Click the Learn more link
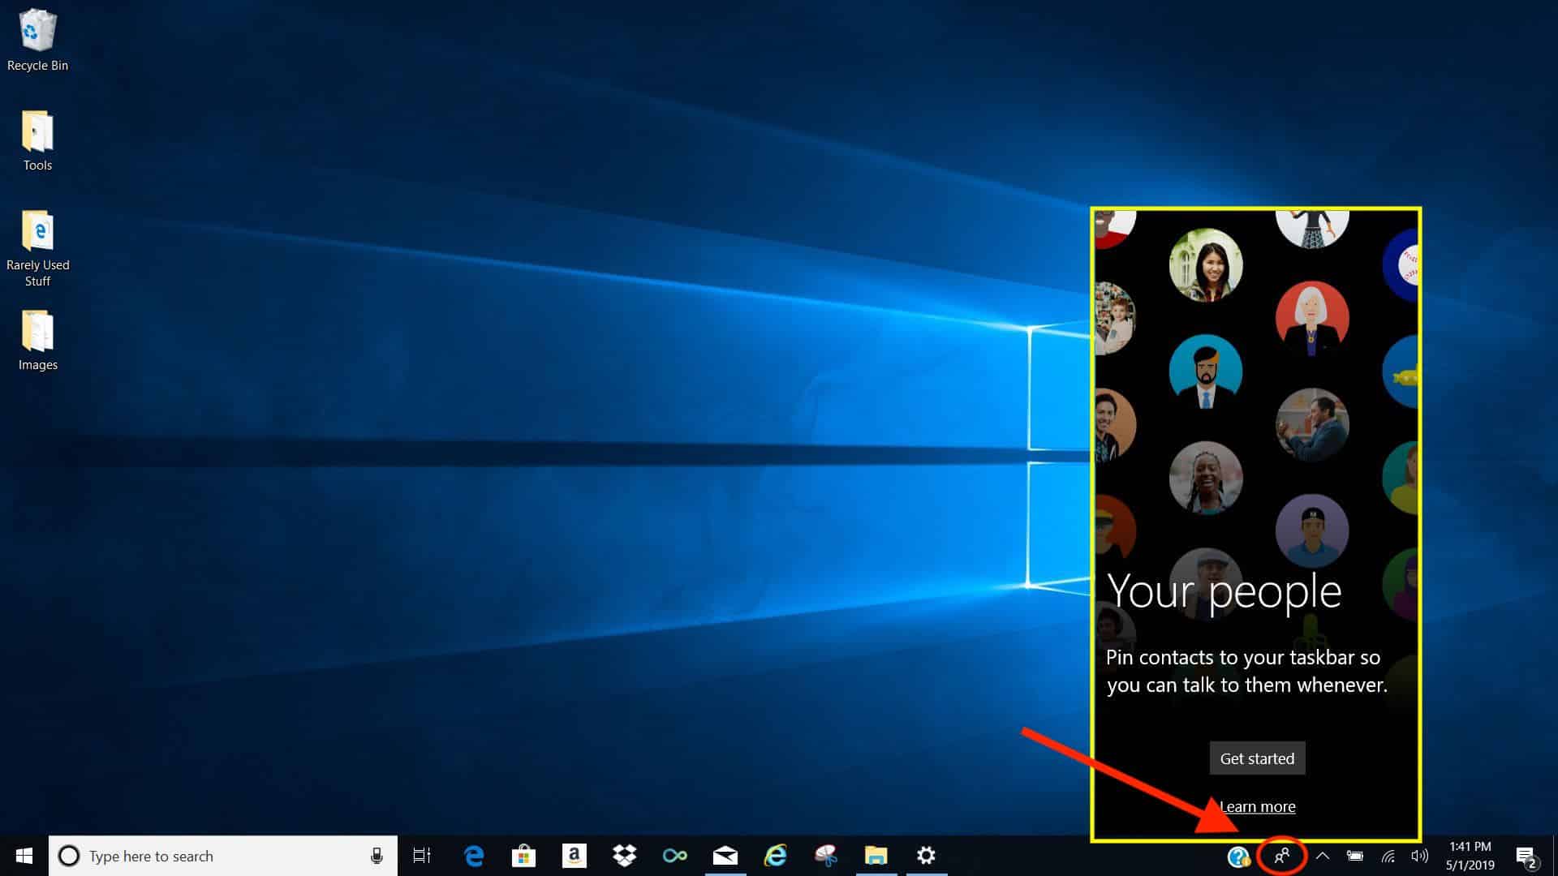1558x876 pixels. pos(1257,807)
